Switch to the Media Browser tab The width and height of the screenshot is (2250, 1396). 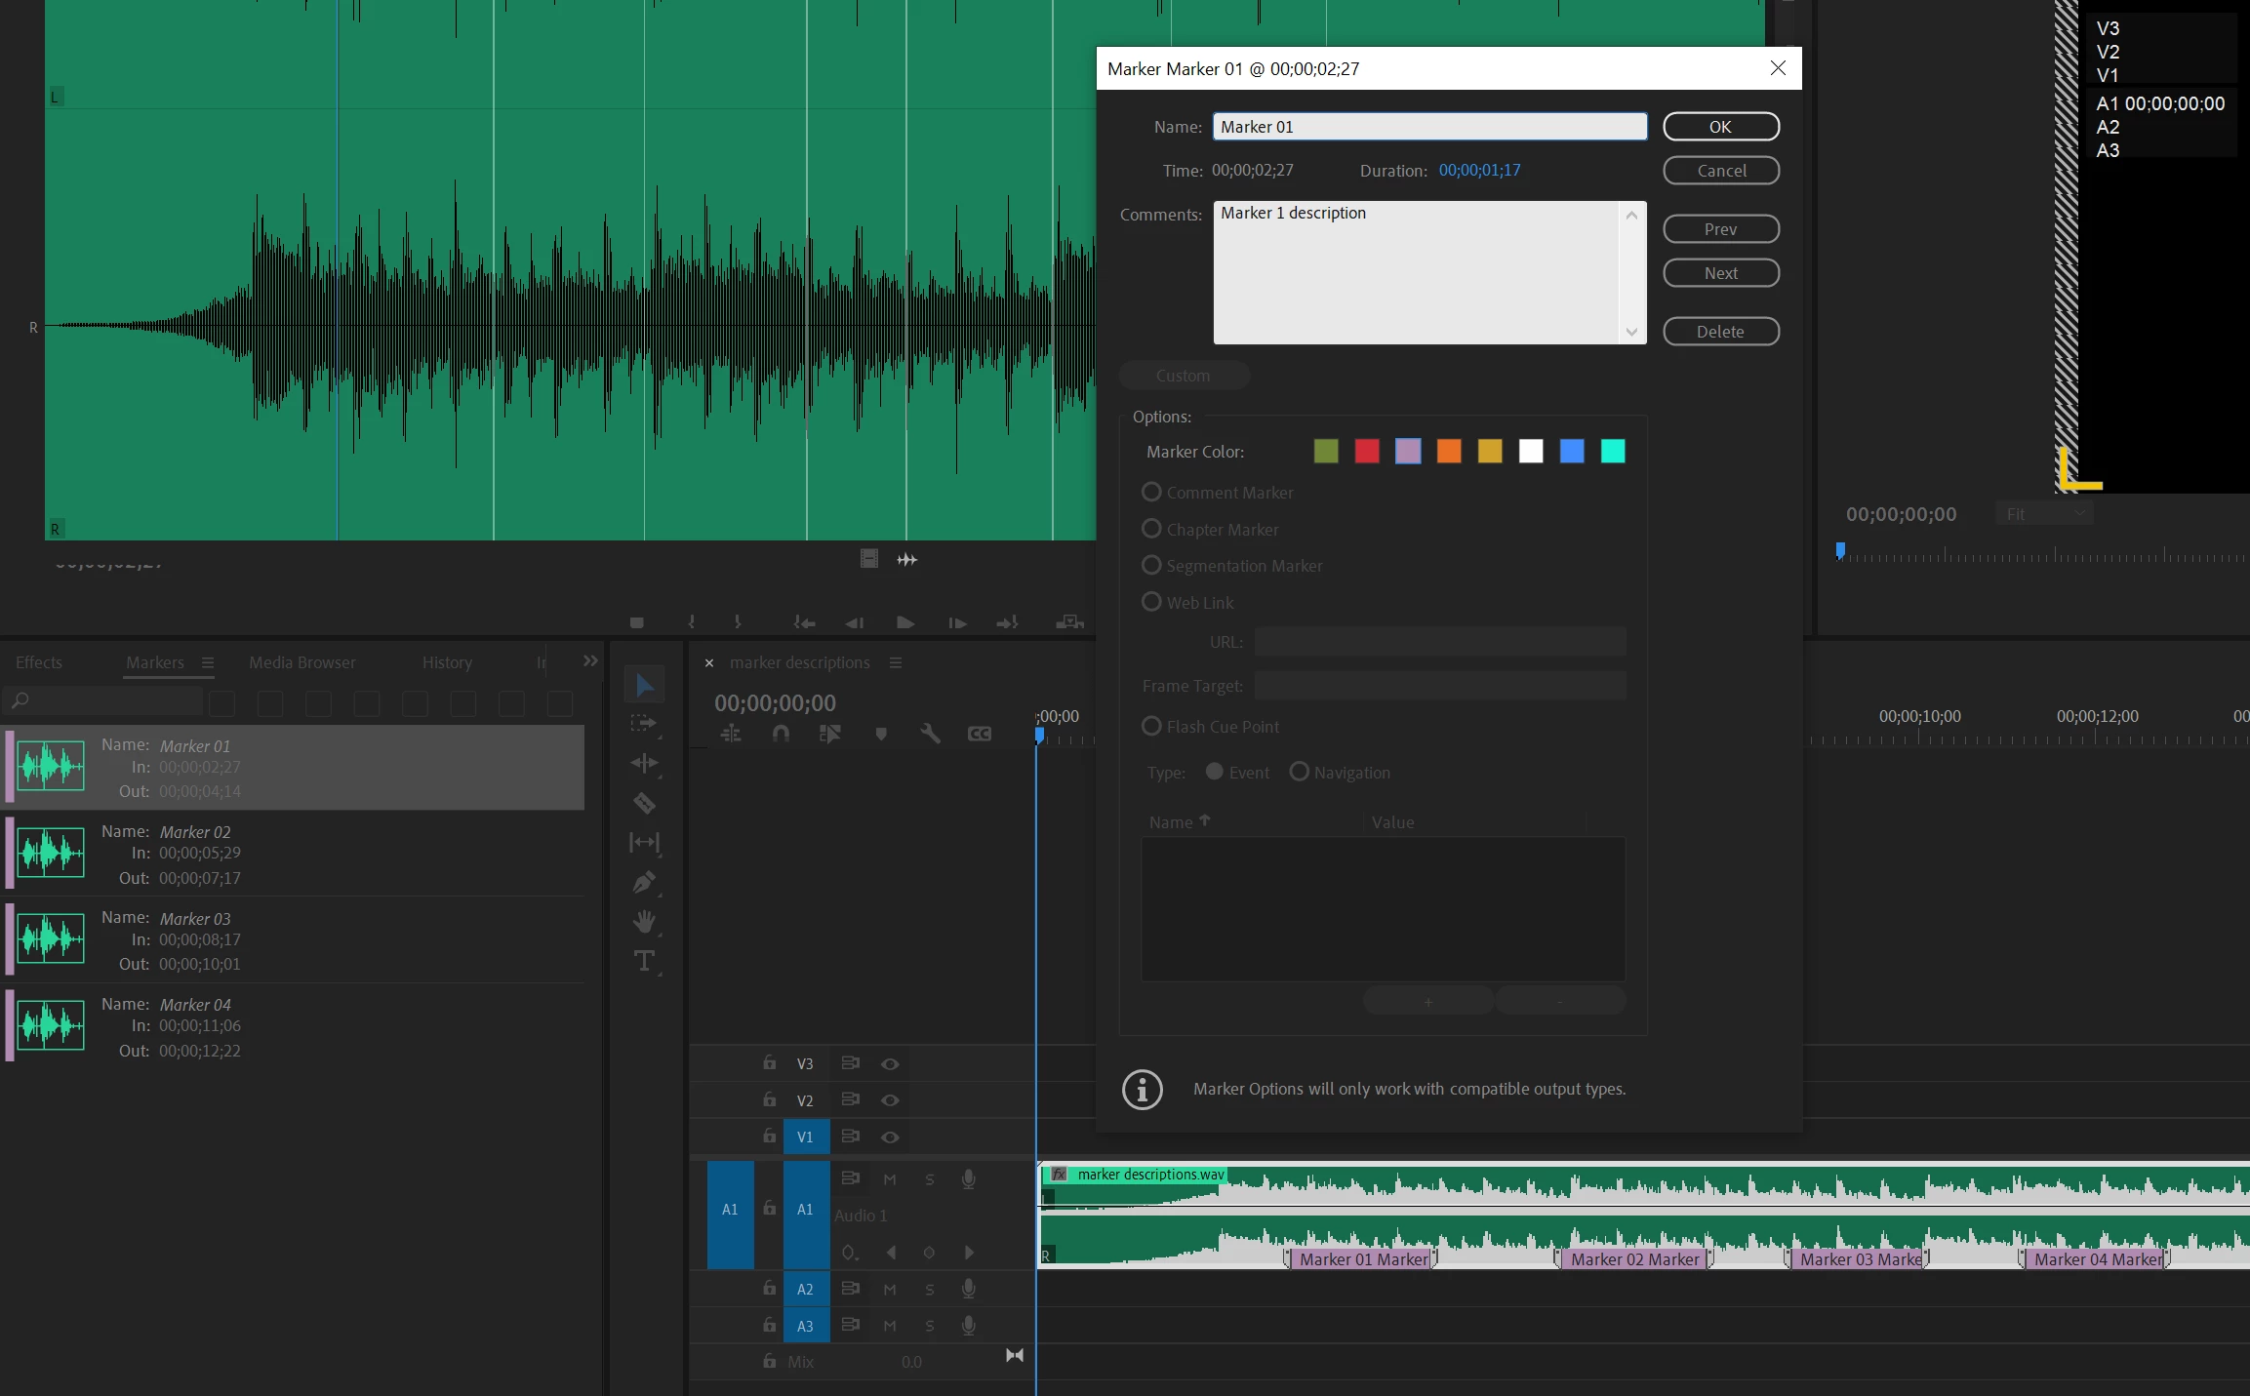pos(301,662)
